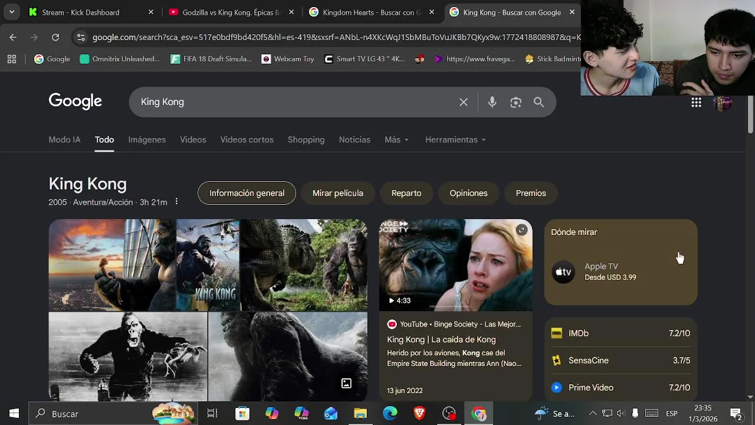Select the Reparto chip
Viewport: 755px width, 425px height.
[406, 193]
